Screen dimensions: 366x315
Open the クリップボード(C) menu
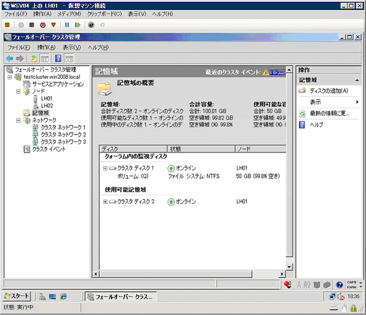(x=104, y=14)
